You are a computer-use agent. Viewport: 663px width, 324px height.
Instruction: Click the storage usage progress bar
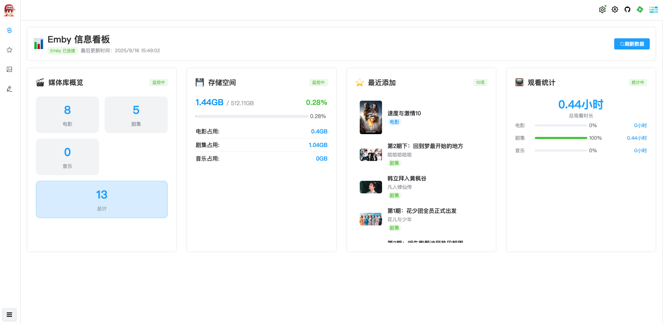click(252, 116)
